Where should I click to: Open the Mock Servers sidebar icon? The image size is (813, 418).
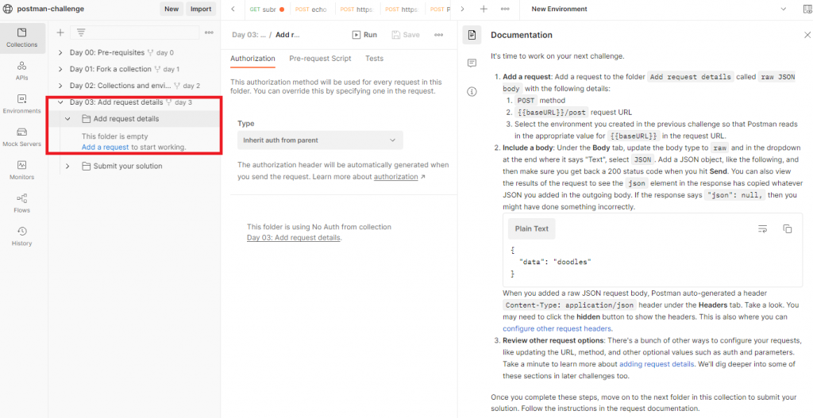point(21,137)
